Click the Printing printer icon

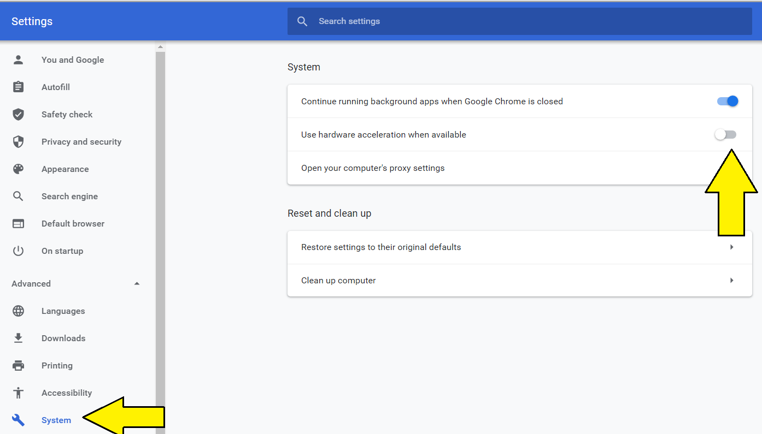click(19, 365)
